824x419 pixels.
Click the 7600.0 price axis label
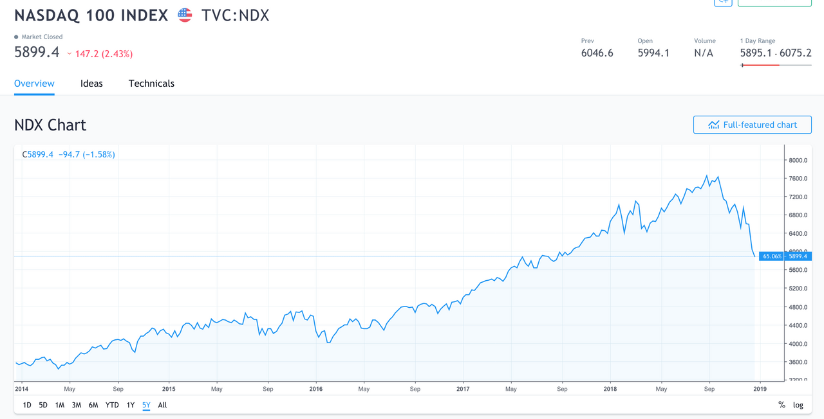pos(798,178)
